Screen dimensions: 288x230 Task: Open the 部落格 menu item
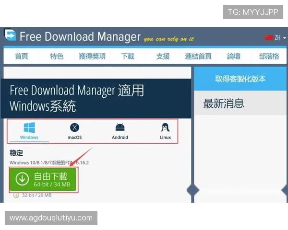pyautogui.click(x=269, y=56)
